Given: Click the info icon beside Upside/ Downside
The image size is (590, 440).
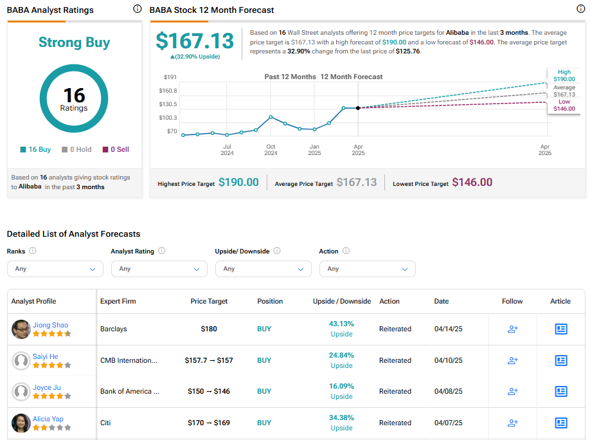Looking at the screenshot, I should (277, 250).
